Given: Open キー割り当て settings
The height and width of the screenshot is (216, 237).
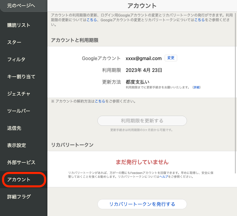Looking at the screenshot, I should [21, 77].
